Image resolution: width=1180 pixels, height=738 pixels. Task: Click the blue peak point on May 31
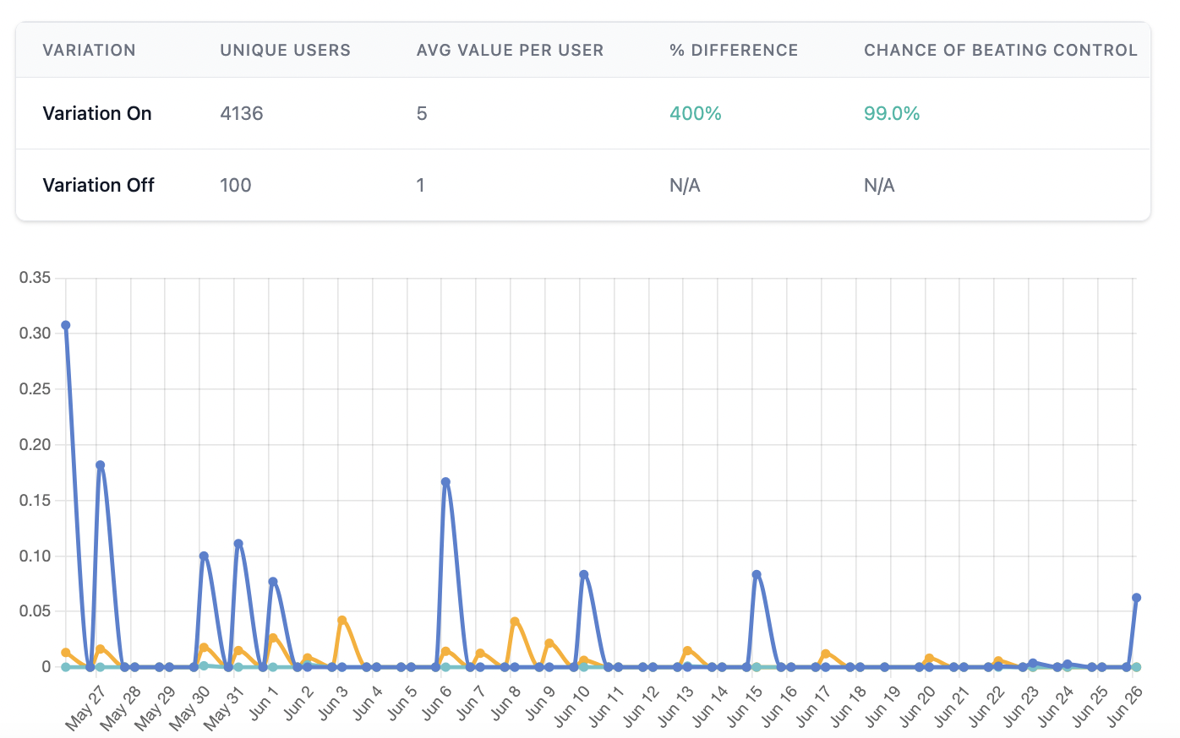[x=238, y=544]
